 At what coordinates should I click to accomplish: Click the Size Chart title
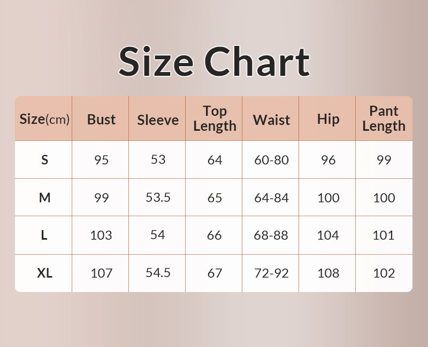pos(215,61)
